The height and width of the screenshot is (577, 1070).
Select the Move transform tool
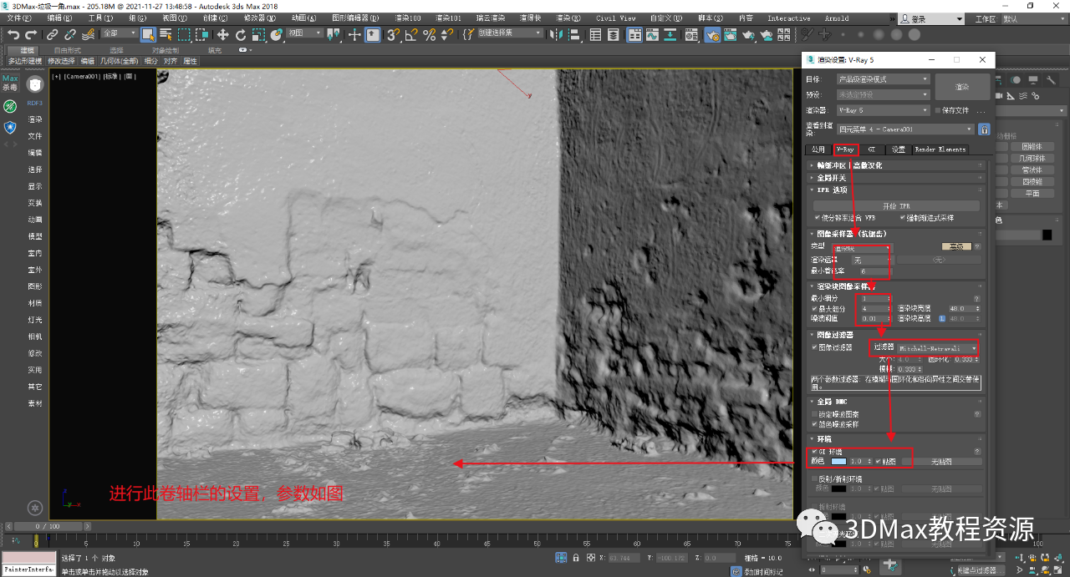(x=222, y=34)
